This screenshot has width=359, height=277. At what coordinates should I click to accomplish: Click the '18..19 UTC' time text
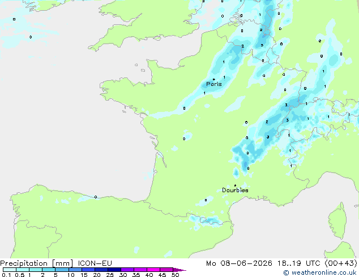(x=299, y=263)
